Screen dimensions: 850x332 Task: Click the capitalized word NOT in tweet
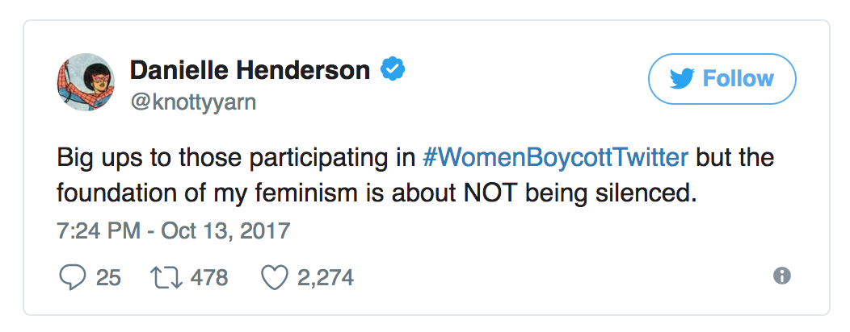(x=507, y=193)
